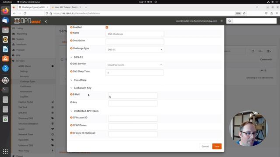Show the applications grid
Viewport: 280px width, 157px height.
(5, 151)
